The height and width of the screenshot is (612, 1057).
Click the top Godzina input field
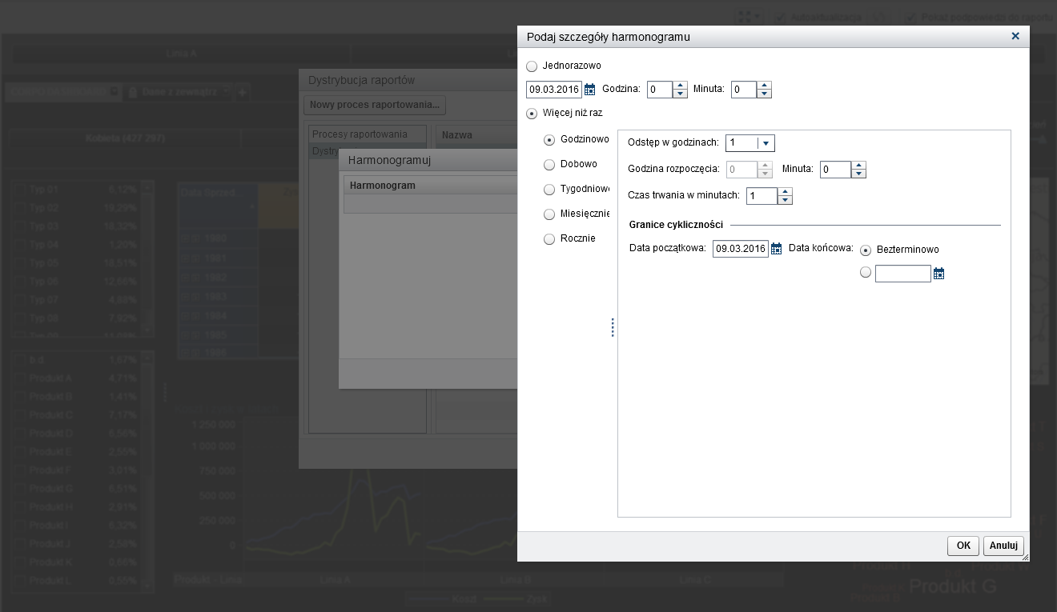coord(660,90)
